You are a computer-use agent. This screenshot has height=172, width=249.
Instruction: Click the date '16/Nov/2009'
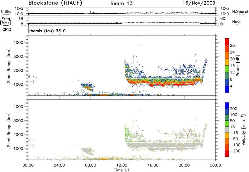click(199, 3)
